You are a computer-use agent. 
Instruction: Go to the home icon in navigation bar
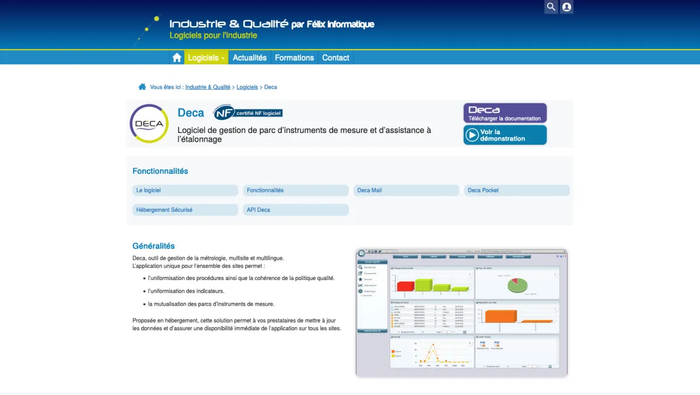pyautogui.click(x=177, y=58)
